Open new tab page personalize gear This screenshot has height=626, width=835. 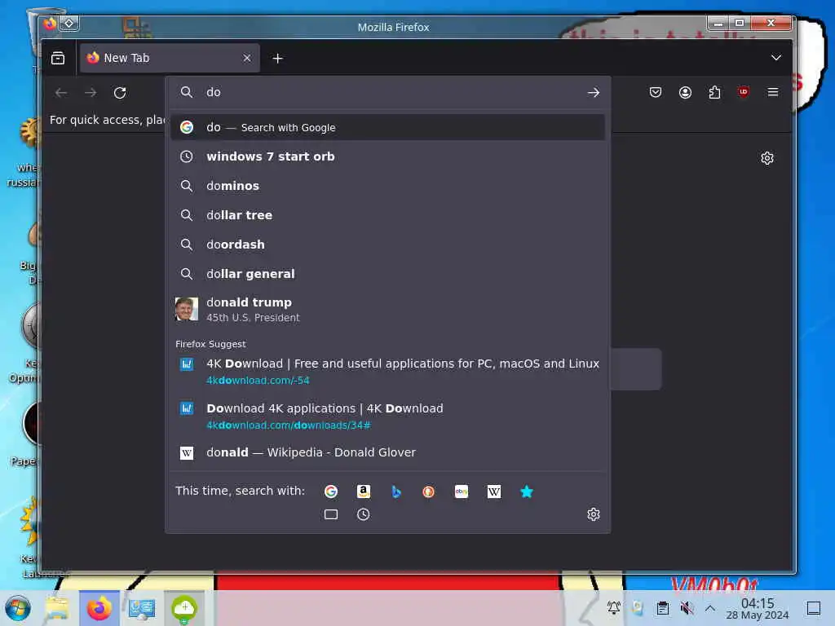point(767,158)
